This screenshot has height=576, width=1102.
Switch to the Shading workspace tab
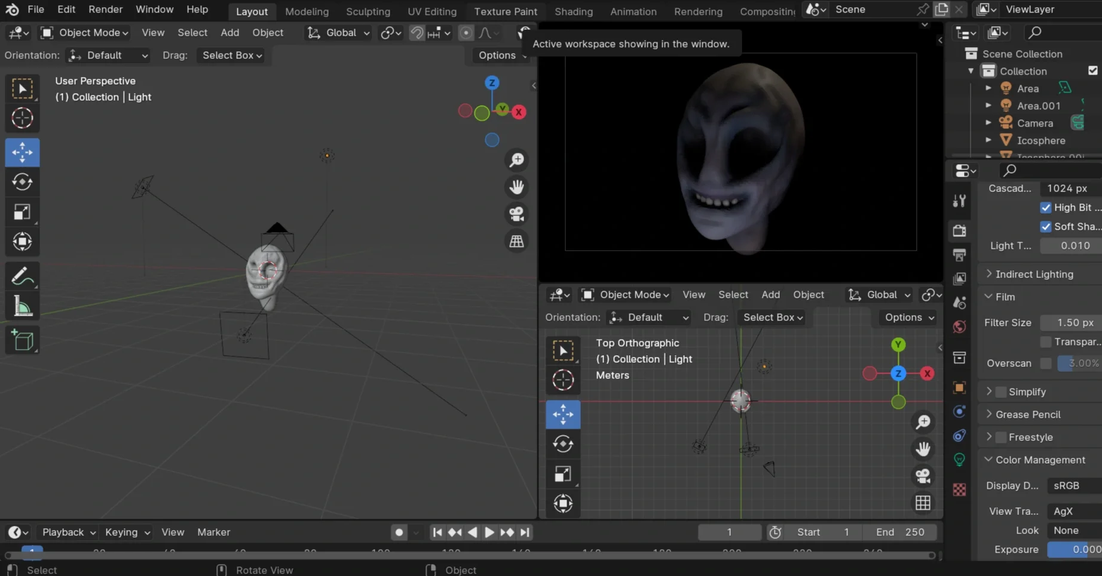pos(573,11)
